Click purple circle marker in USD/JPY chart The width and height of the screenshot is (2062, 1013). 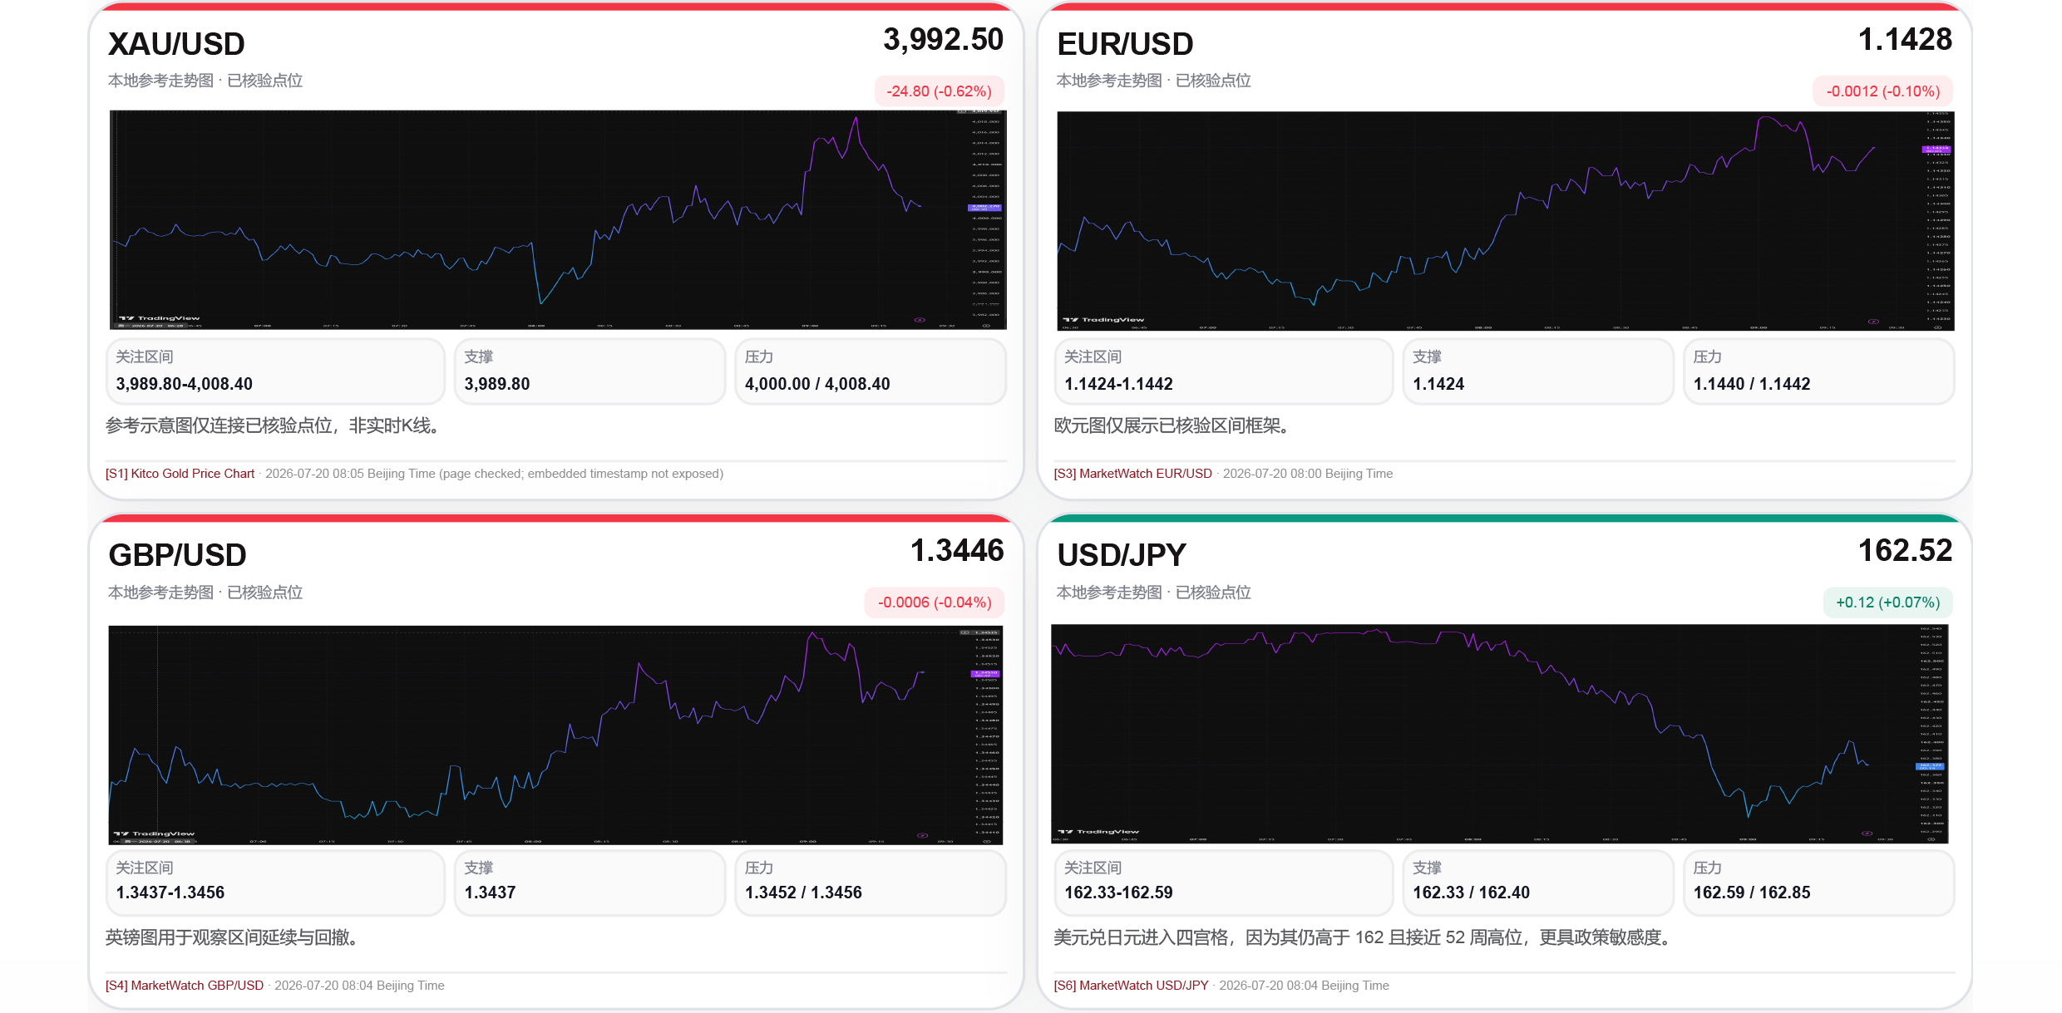[1867, 833]
